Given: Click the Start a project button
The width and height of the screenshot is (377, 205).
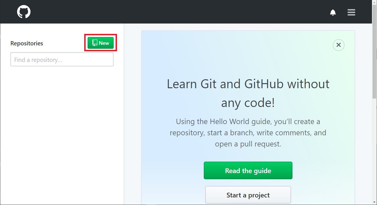Looking at the screenshot, I should click(248, 195).
